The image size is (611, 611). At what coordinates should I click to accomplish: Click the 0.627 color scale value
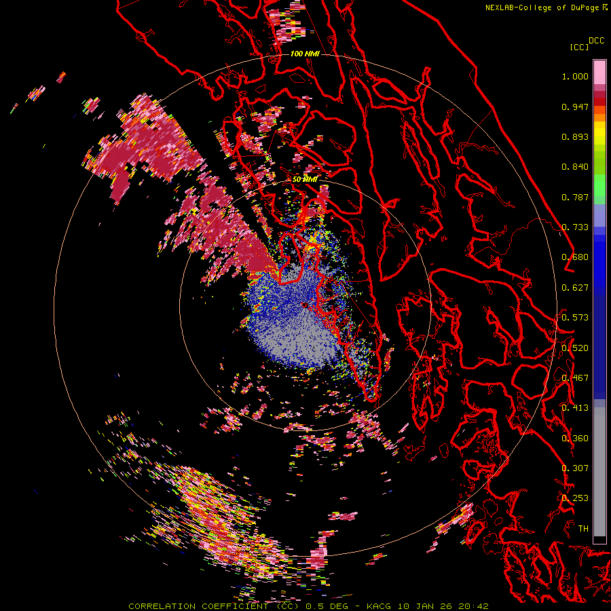click(x=575, y=288)
